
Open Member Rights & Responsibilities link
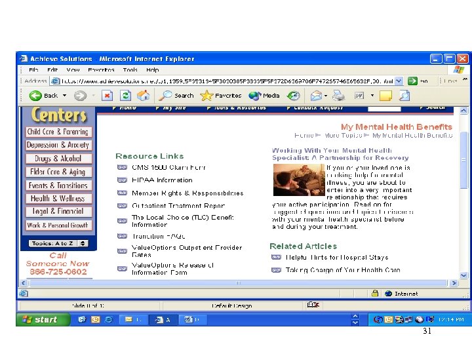(187, 193)
